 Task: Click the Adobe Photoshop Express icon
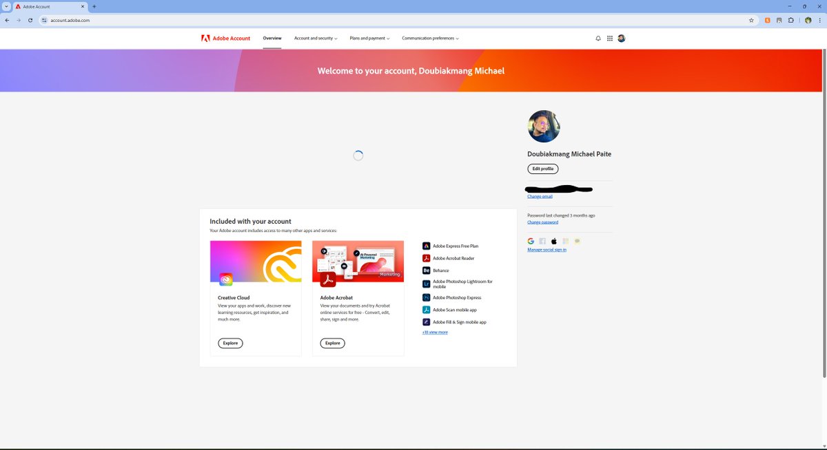coord(427,297)
